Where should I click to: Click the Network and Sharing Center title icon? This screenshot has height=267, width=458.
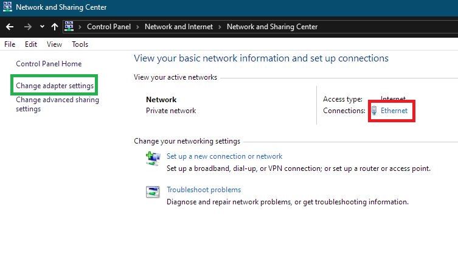click(7, 7)
